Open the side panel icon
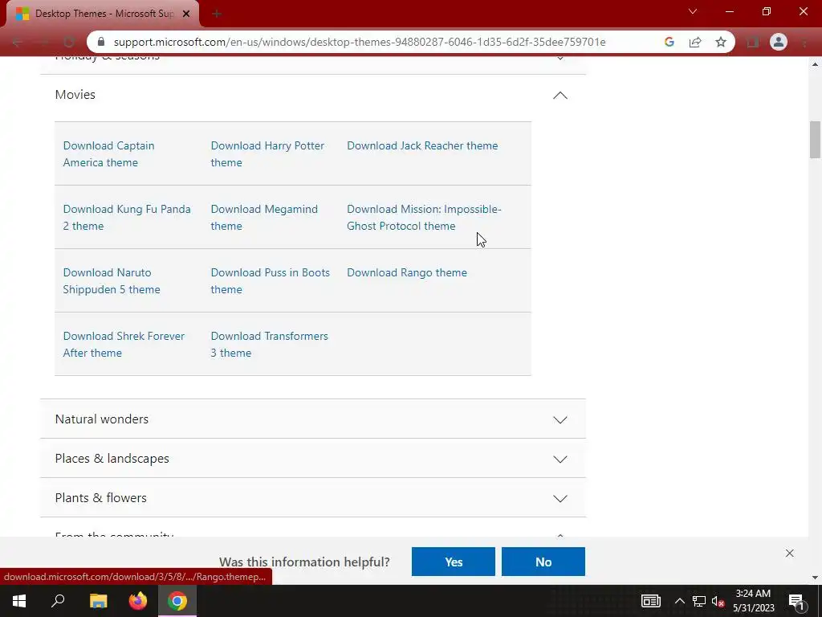822x617 pixels. coord(753,42)
